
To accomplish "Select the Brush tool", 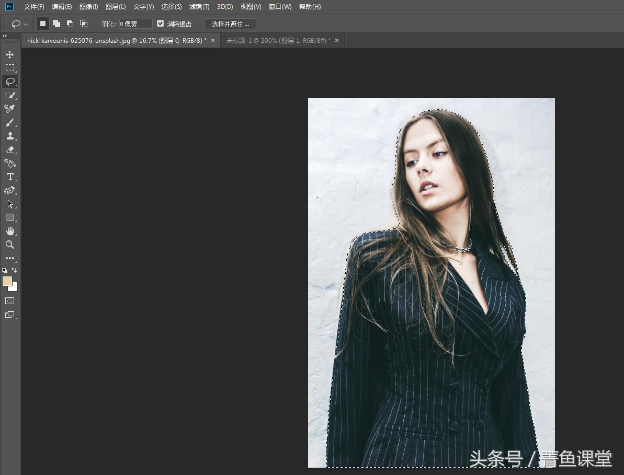I will [10, 122].
